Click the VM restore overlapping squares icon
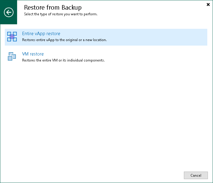 click(12, 56)
